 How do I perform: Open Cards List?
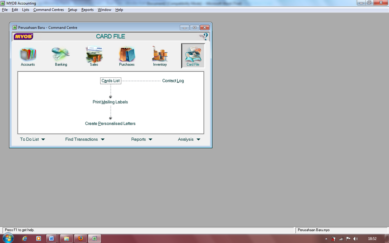pyautogui.click(x=111, y=81)
